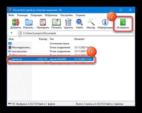Image resolution: width=142 pixels, height=113 pixels.
Task: Open the Операции menu
Action: (36, 15)
